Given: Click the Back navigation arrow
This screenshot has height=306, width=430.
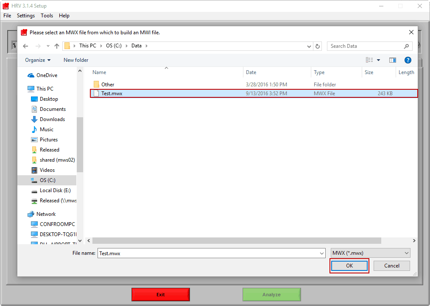Looking at the screenshot, I should click(25, 46).
